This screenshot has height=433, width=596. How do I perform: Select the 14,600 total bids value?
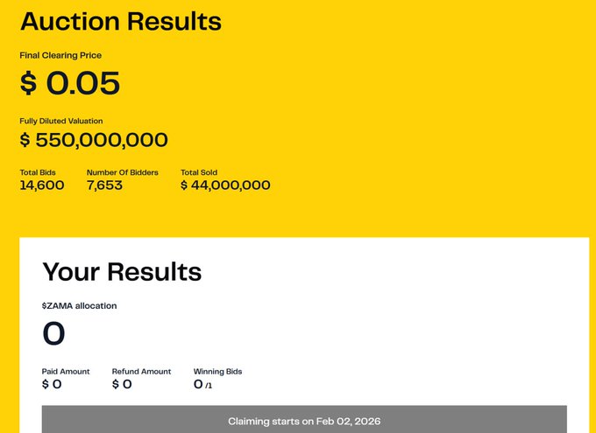coord(42,185)
